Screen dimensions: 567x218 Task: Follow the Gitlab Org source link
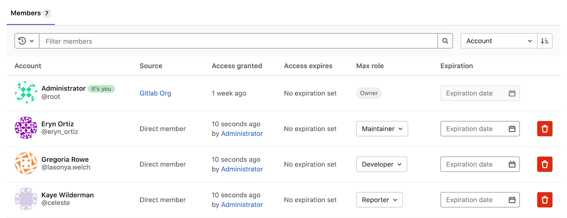(x=155, y=93)
